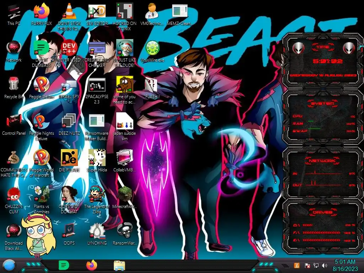
Task: Open the VM0Technic... doctor icon
Action: click(152, 14)
